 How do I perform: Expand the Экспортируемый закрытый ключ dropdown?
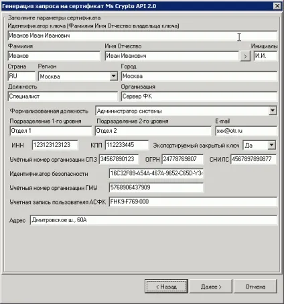click(x=271, y=145)
